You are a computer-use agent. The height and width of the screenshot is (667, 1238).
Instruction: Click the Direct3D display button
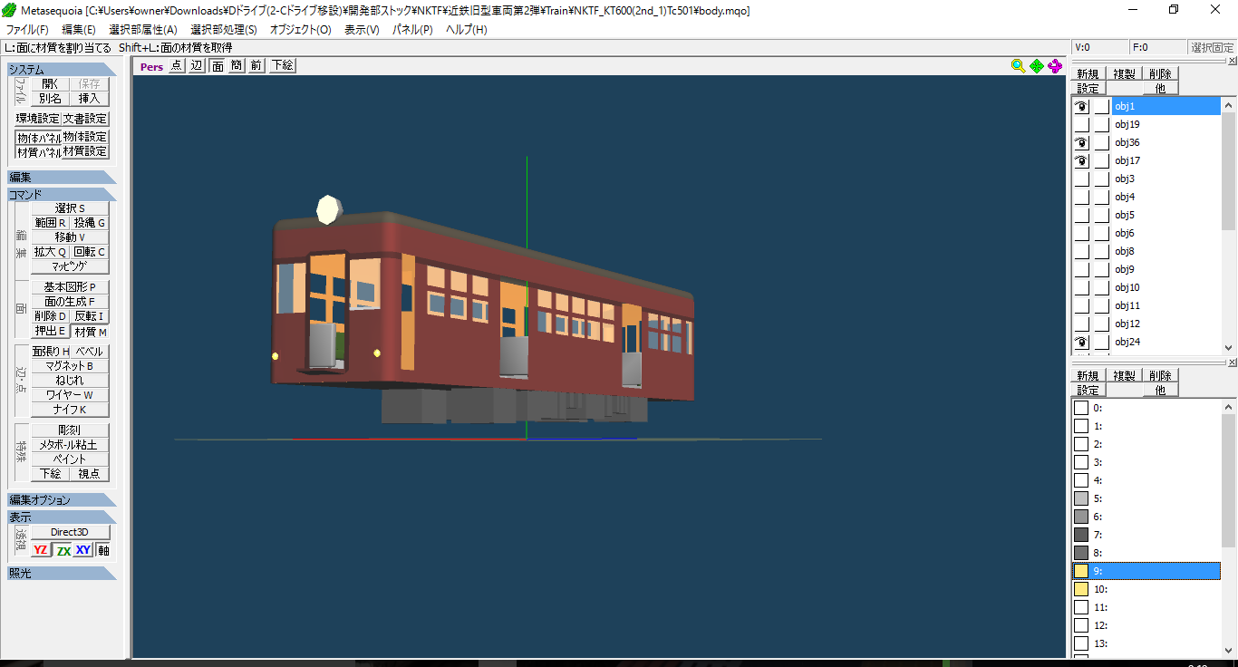pyautogui.click(x=70, y=532)
